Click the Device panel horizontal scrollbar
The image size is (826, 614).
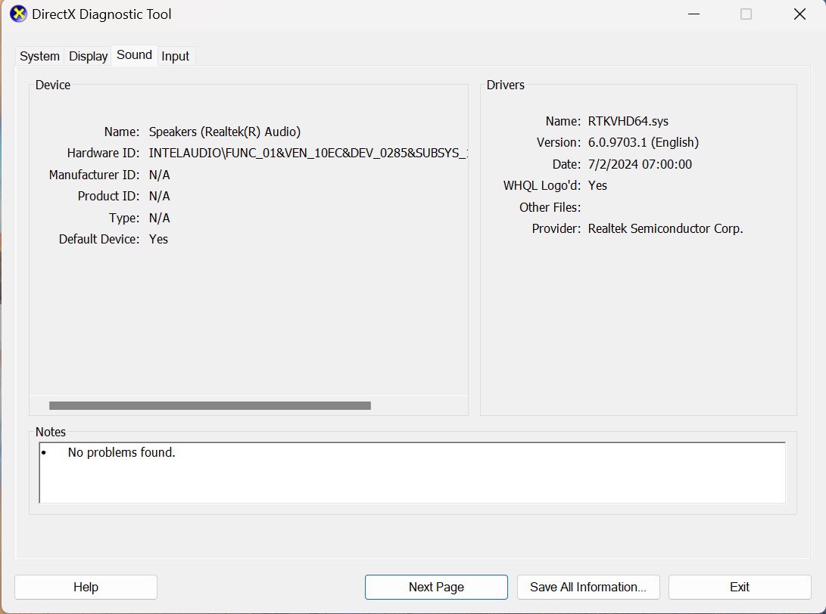(x=210, y=406)
